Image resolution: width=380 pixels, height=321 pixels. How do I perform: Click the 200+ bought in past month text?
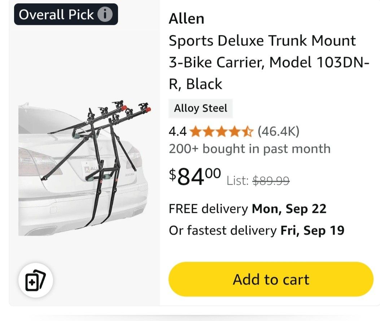pos(249,149)
